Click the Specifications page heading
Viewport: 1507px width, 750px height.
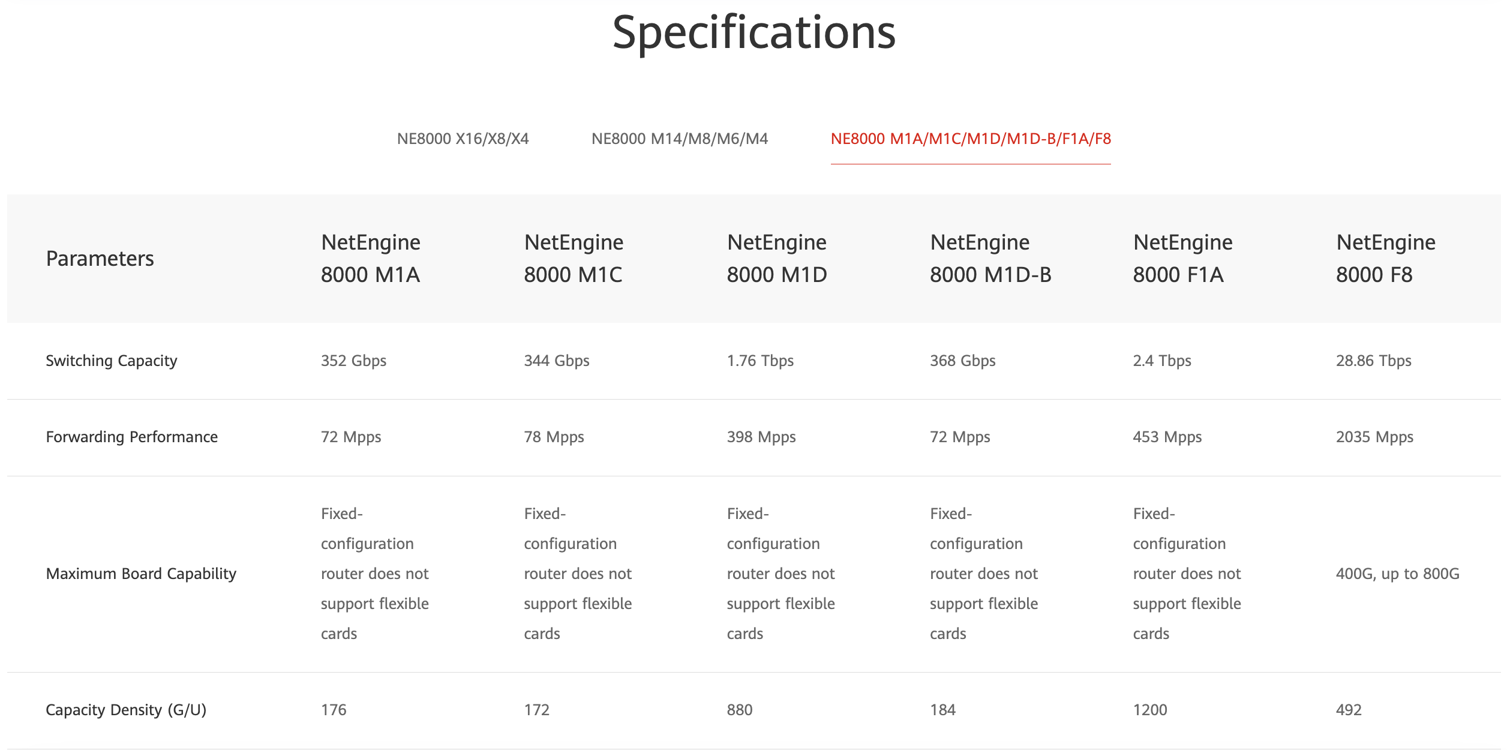pyautogui.click(x=753, y=32)
